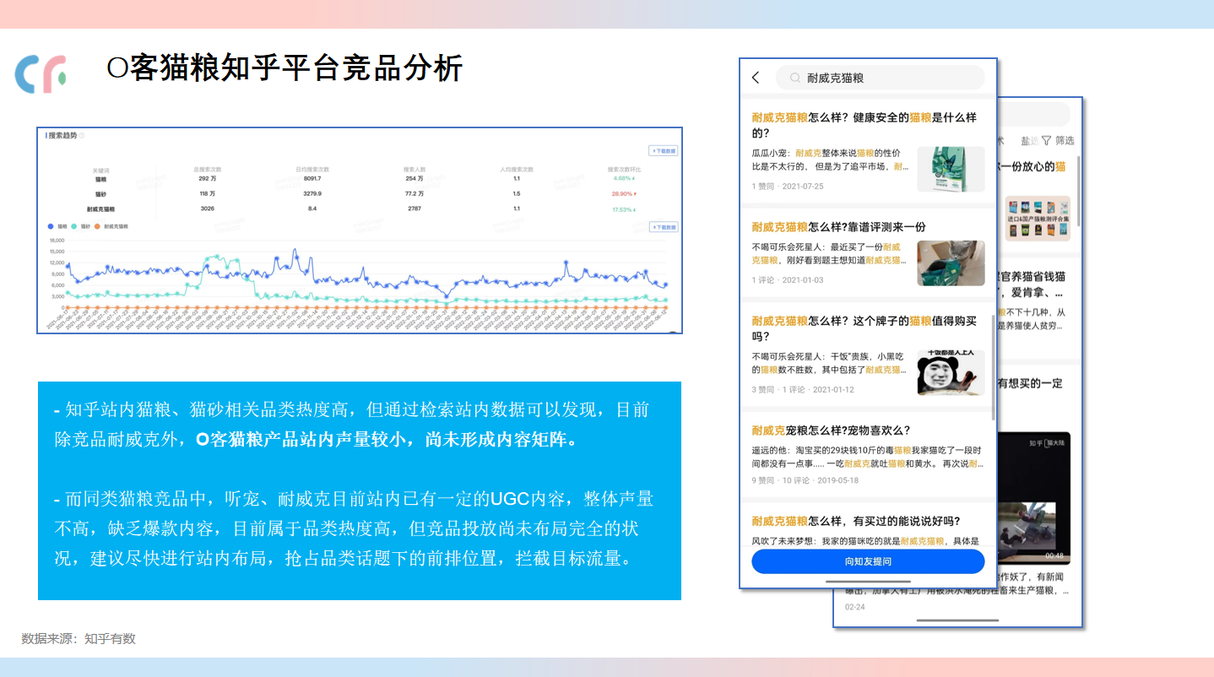1214x677 pixels.
Task: Click the 猫粮 keyword row label in table
Action: pyautogui.click(x=100, y=179)
